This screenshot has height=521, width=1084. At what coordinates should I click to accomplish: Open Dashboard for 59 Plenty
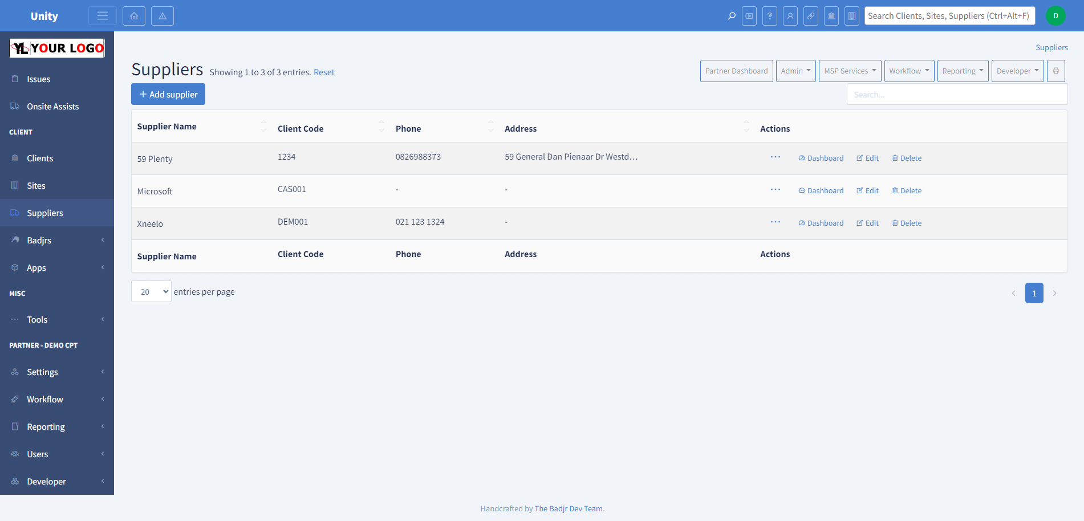821,158
